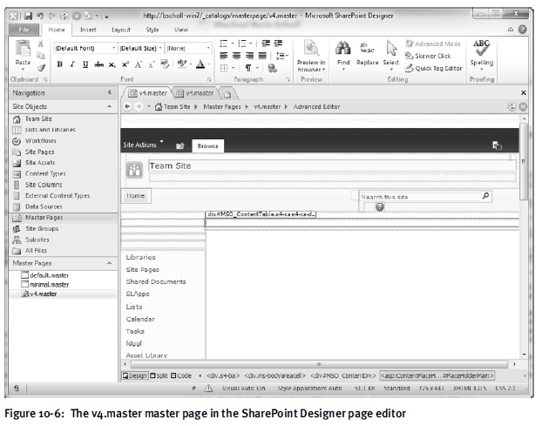Screen dimensions: 542x426
Task: Enable Skewer Click
Action: [428, 56]
